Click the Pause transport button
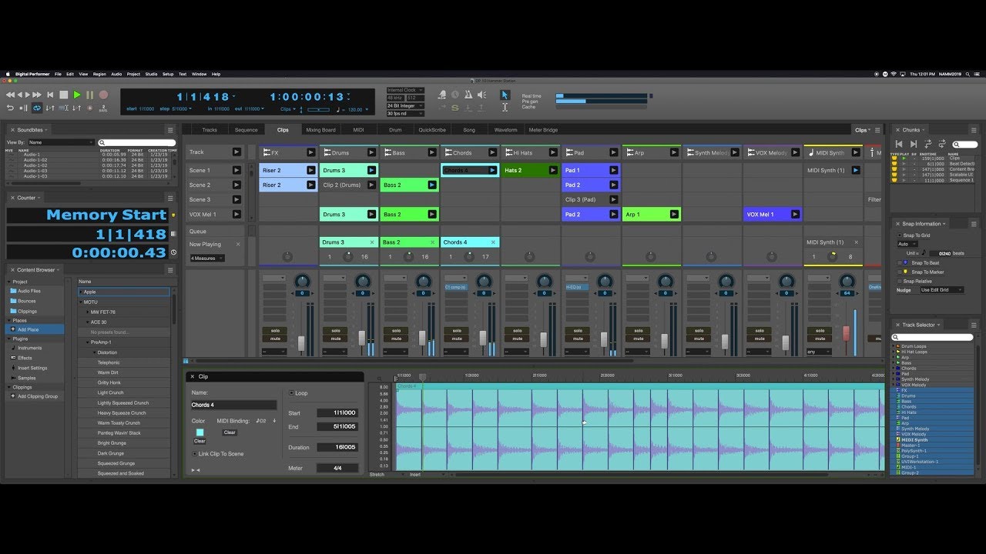 point(89,95)
